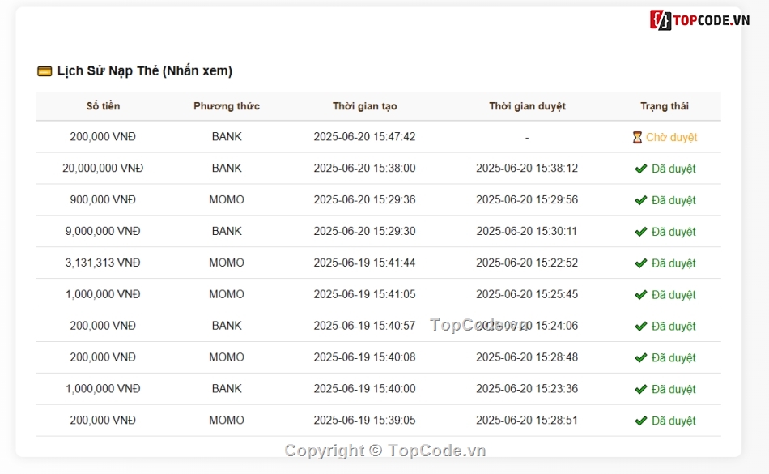Click the checkmark icon in the 20,000,000 VNĐ row
The image size is (769, 474).
[640, 169]
